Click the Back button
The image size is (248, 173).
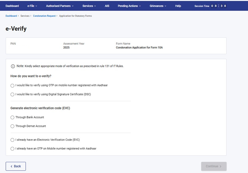pos(16,166)
